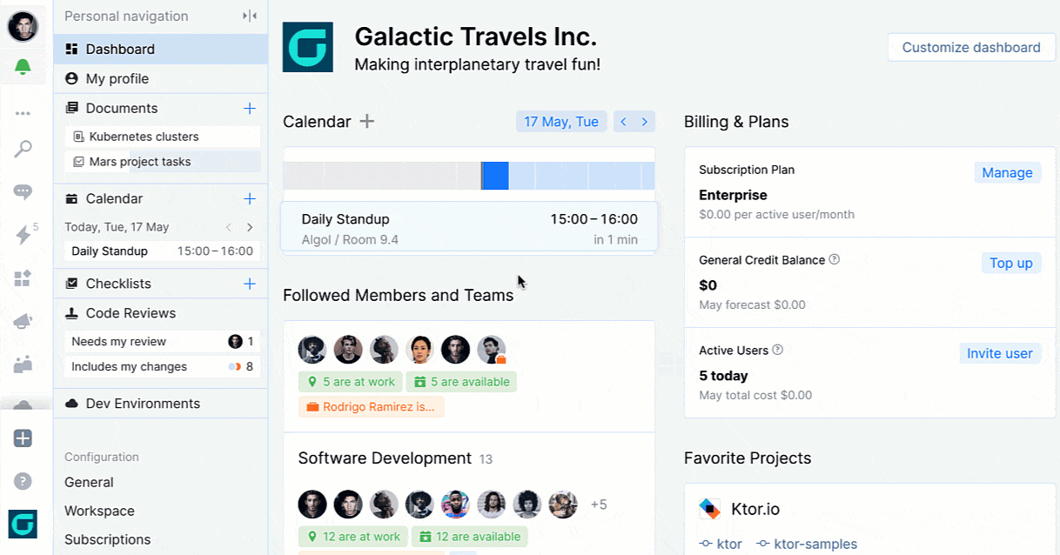Viewport: 1060px width, 555px height.
Task: Open the megaphone blog icon in sidebar
Action: [x=23, y=321]
